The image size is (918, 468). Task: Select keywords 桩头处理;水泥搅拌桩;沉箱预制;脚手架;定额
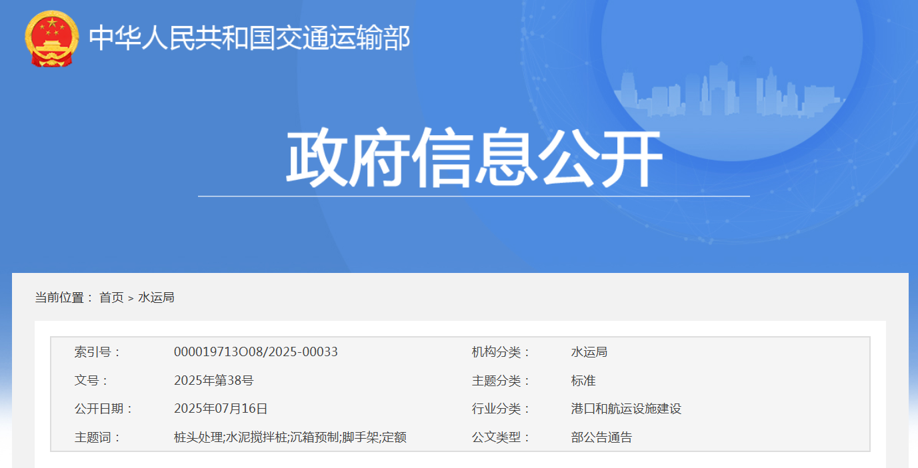point(290,437)
